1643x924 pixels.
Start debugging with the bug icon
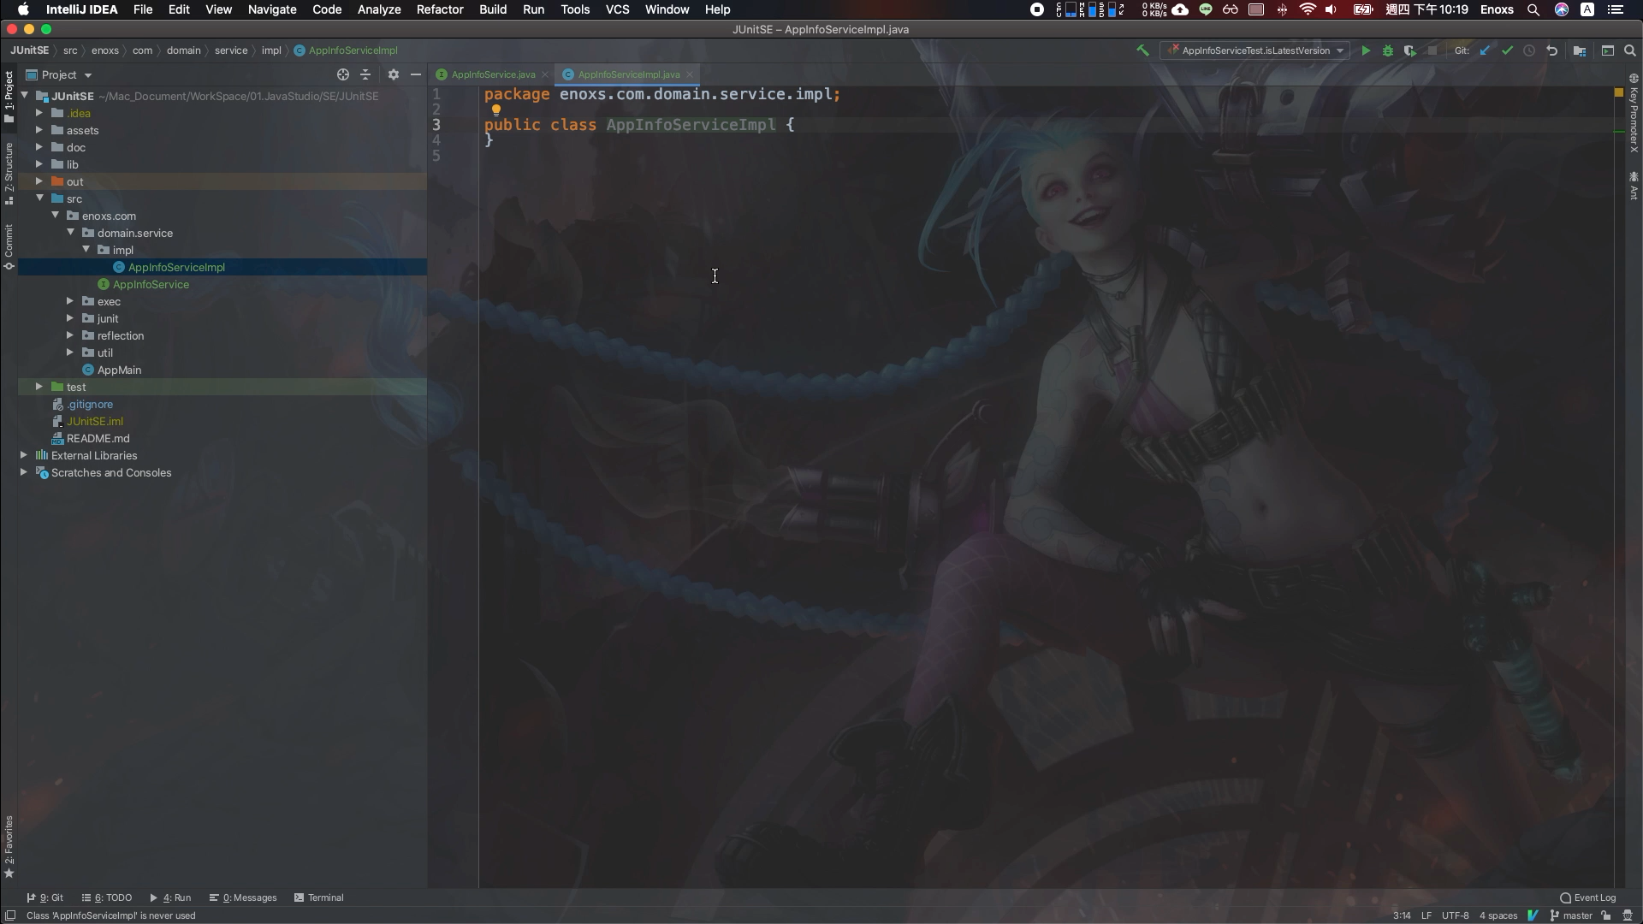pyautogui.click(x=1388, y=50)
